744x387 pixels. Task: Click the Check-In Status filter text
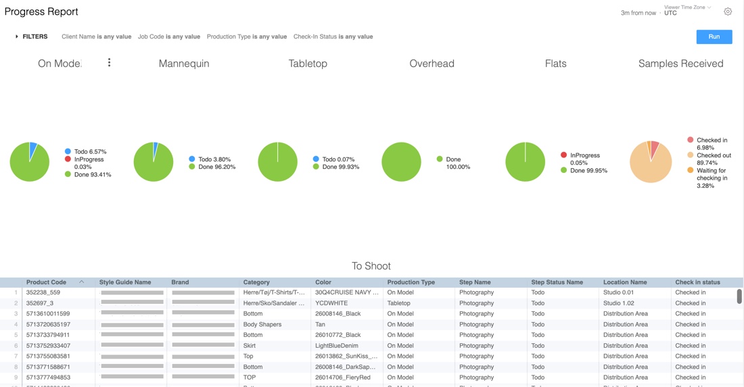(x=333, y=36)
